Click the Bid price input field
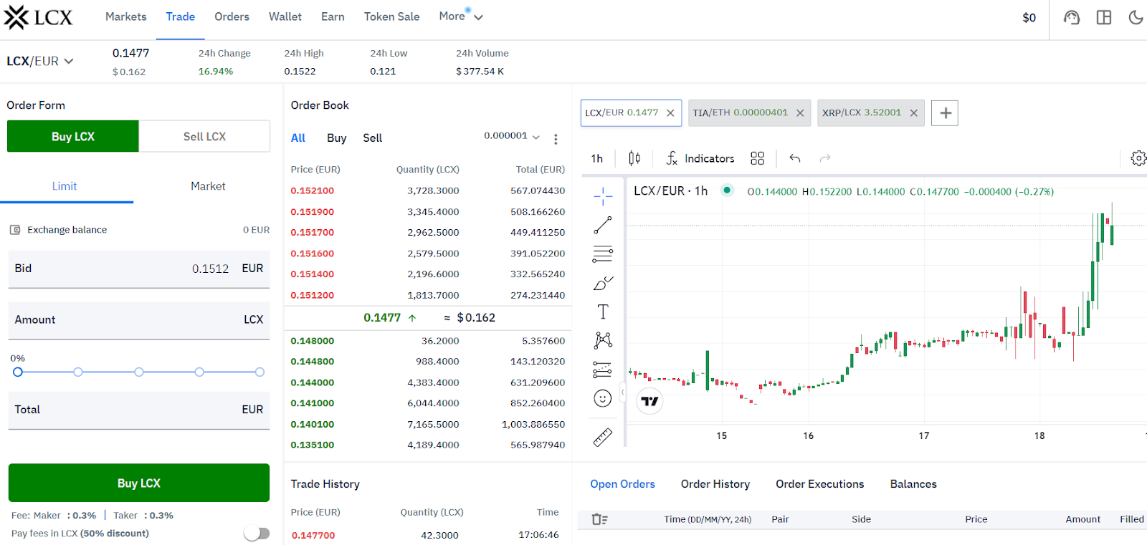Screen dimensions: 1147x545 coord(139,269)
